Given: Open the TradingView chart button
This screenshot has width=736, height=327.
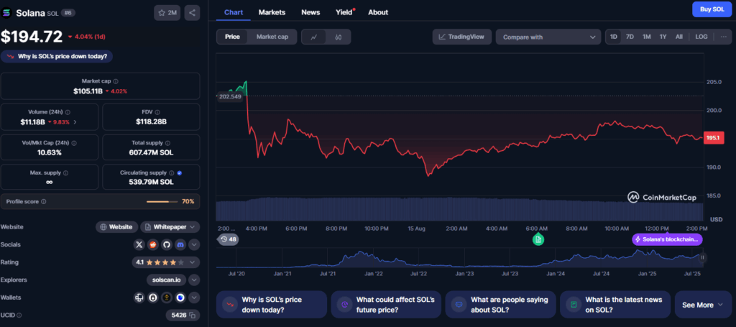Looking at the screenshot, I should pyautogui.click(x=461, y=37).
